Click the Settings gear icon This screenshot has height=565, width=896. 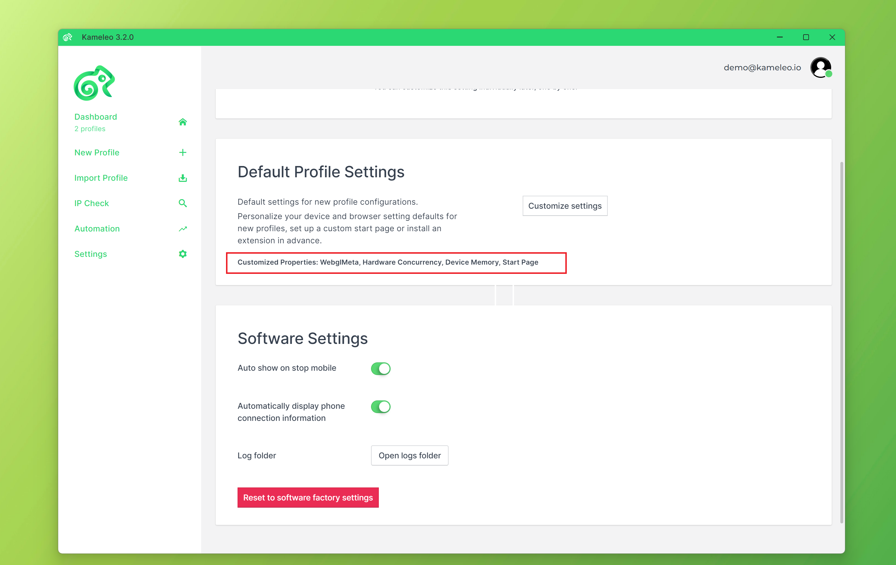point(182,254)
